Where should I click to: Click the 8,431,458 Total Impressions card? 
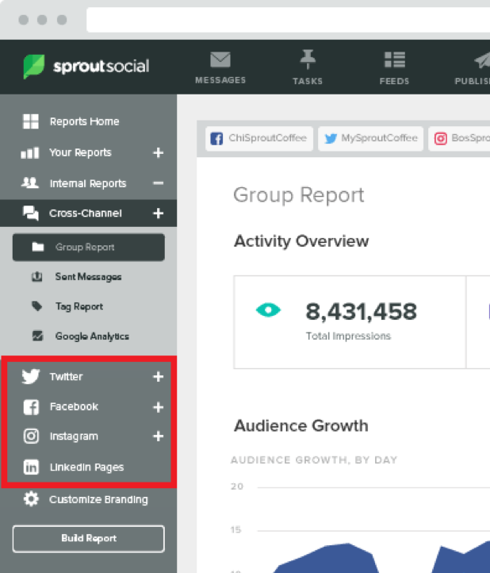[x=350, y=322]
